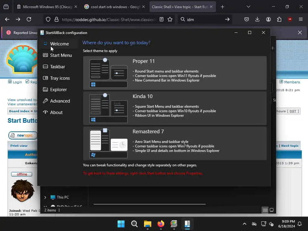Click the Board index breadcrumb link
Viewport: 308px width, 231px height.
[19, 111]
